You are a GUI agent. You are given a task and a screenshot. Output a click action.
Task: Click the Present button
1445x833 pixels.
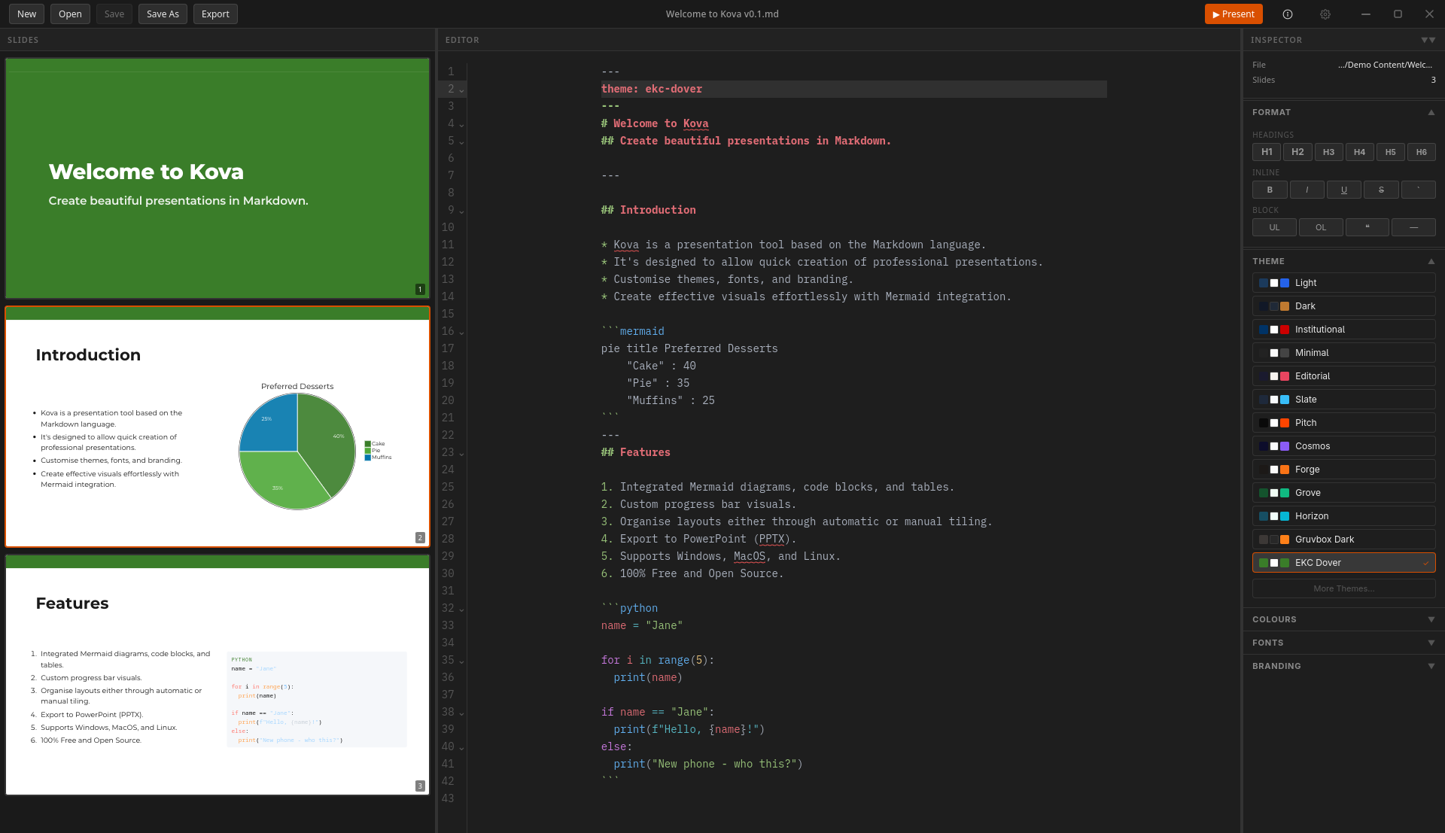pyautogui.click(x=1233, y=14)
